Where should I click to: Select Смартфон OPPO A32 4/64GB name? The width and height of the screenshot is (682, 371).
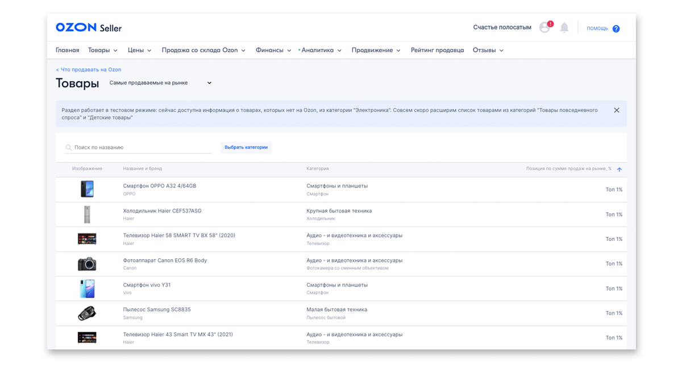[x=159, y=186]
